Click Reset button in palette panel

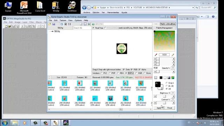[170, 108]
